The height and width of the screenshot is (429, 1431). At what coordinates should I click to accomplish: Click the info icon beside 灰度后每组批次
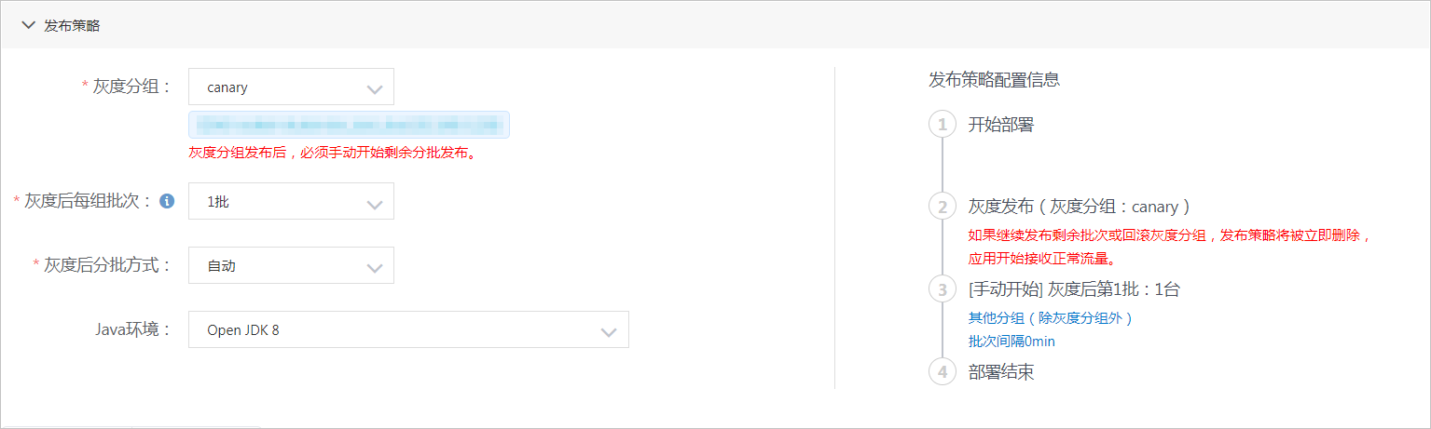pos(167,200)
